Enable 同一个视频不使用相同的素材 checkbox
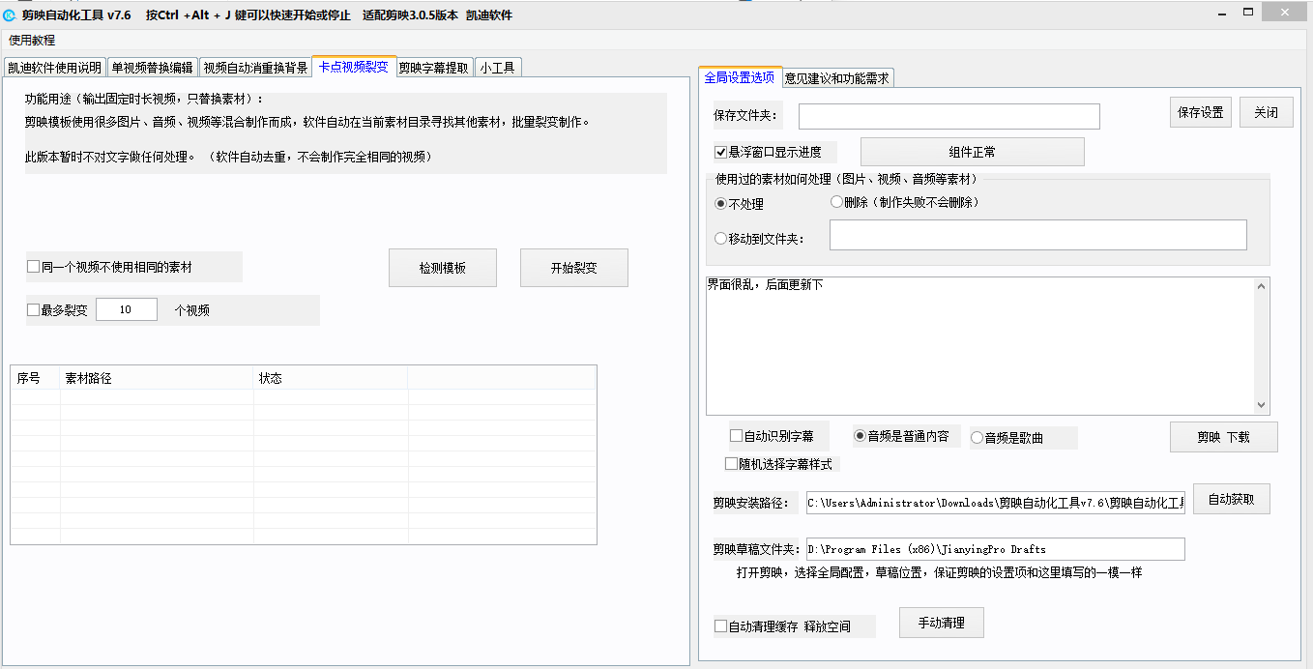This screenshot has height=669, width=1313. [34, 267]
